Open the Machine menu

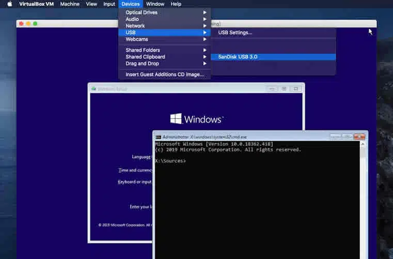(70, 4)
